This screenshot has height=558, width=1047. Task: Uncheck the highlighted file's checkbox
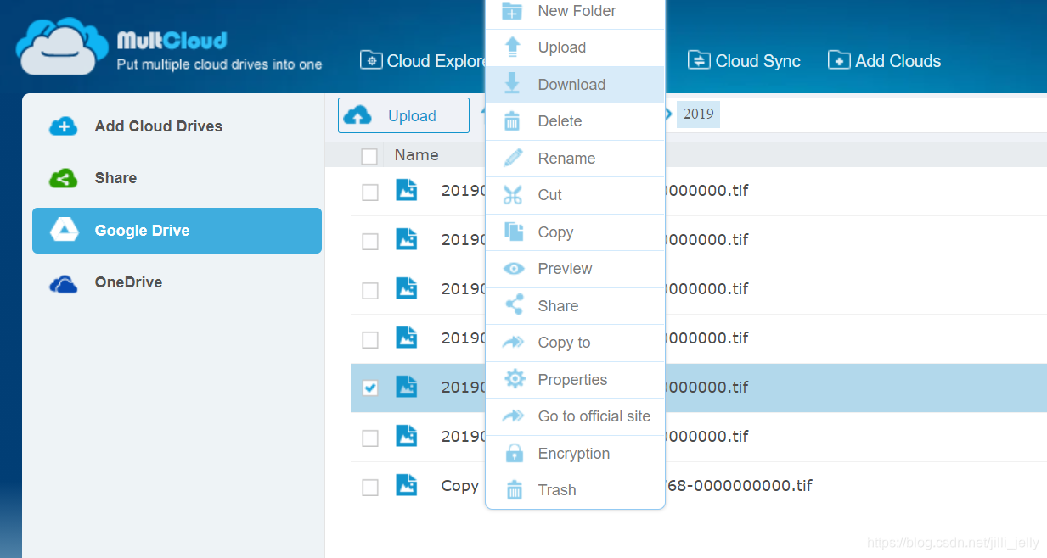click(370, 388)
